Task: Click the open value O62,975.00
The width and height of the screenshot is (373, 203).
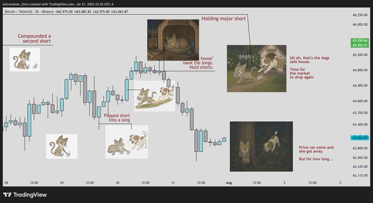Action: [x=64, y=12]
